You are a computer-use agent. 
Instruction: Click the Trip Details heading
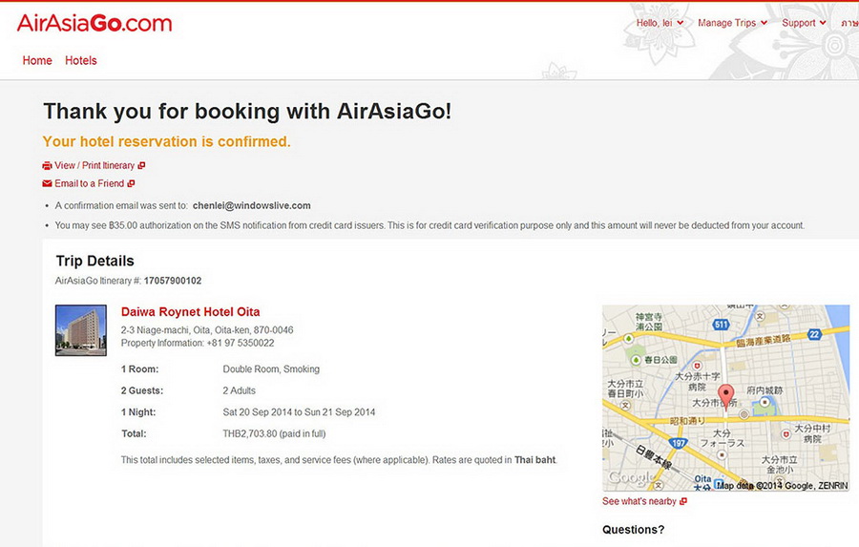pos(94,261)
